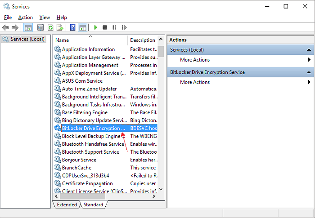This screenshot has width=315, height=218.
Task: Open Properties from the toolbar
Action: coord(40,28)
